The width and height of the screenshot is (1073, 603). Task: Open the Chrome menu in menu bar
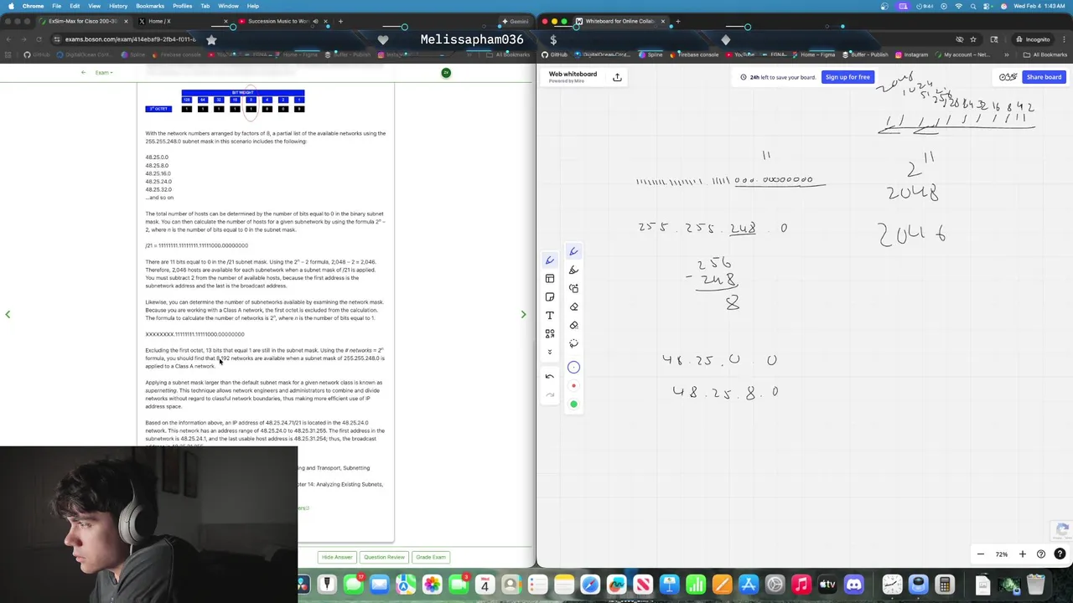coord(33,6)
